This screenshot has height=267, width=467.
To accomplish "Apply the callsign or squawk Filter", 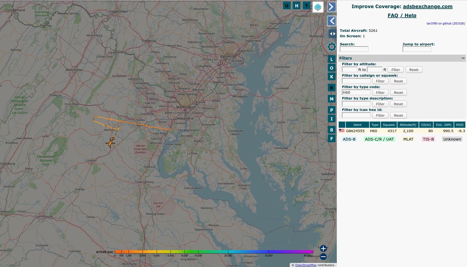I will click(x=380, y=81).
